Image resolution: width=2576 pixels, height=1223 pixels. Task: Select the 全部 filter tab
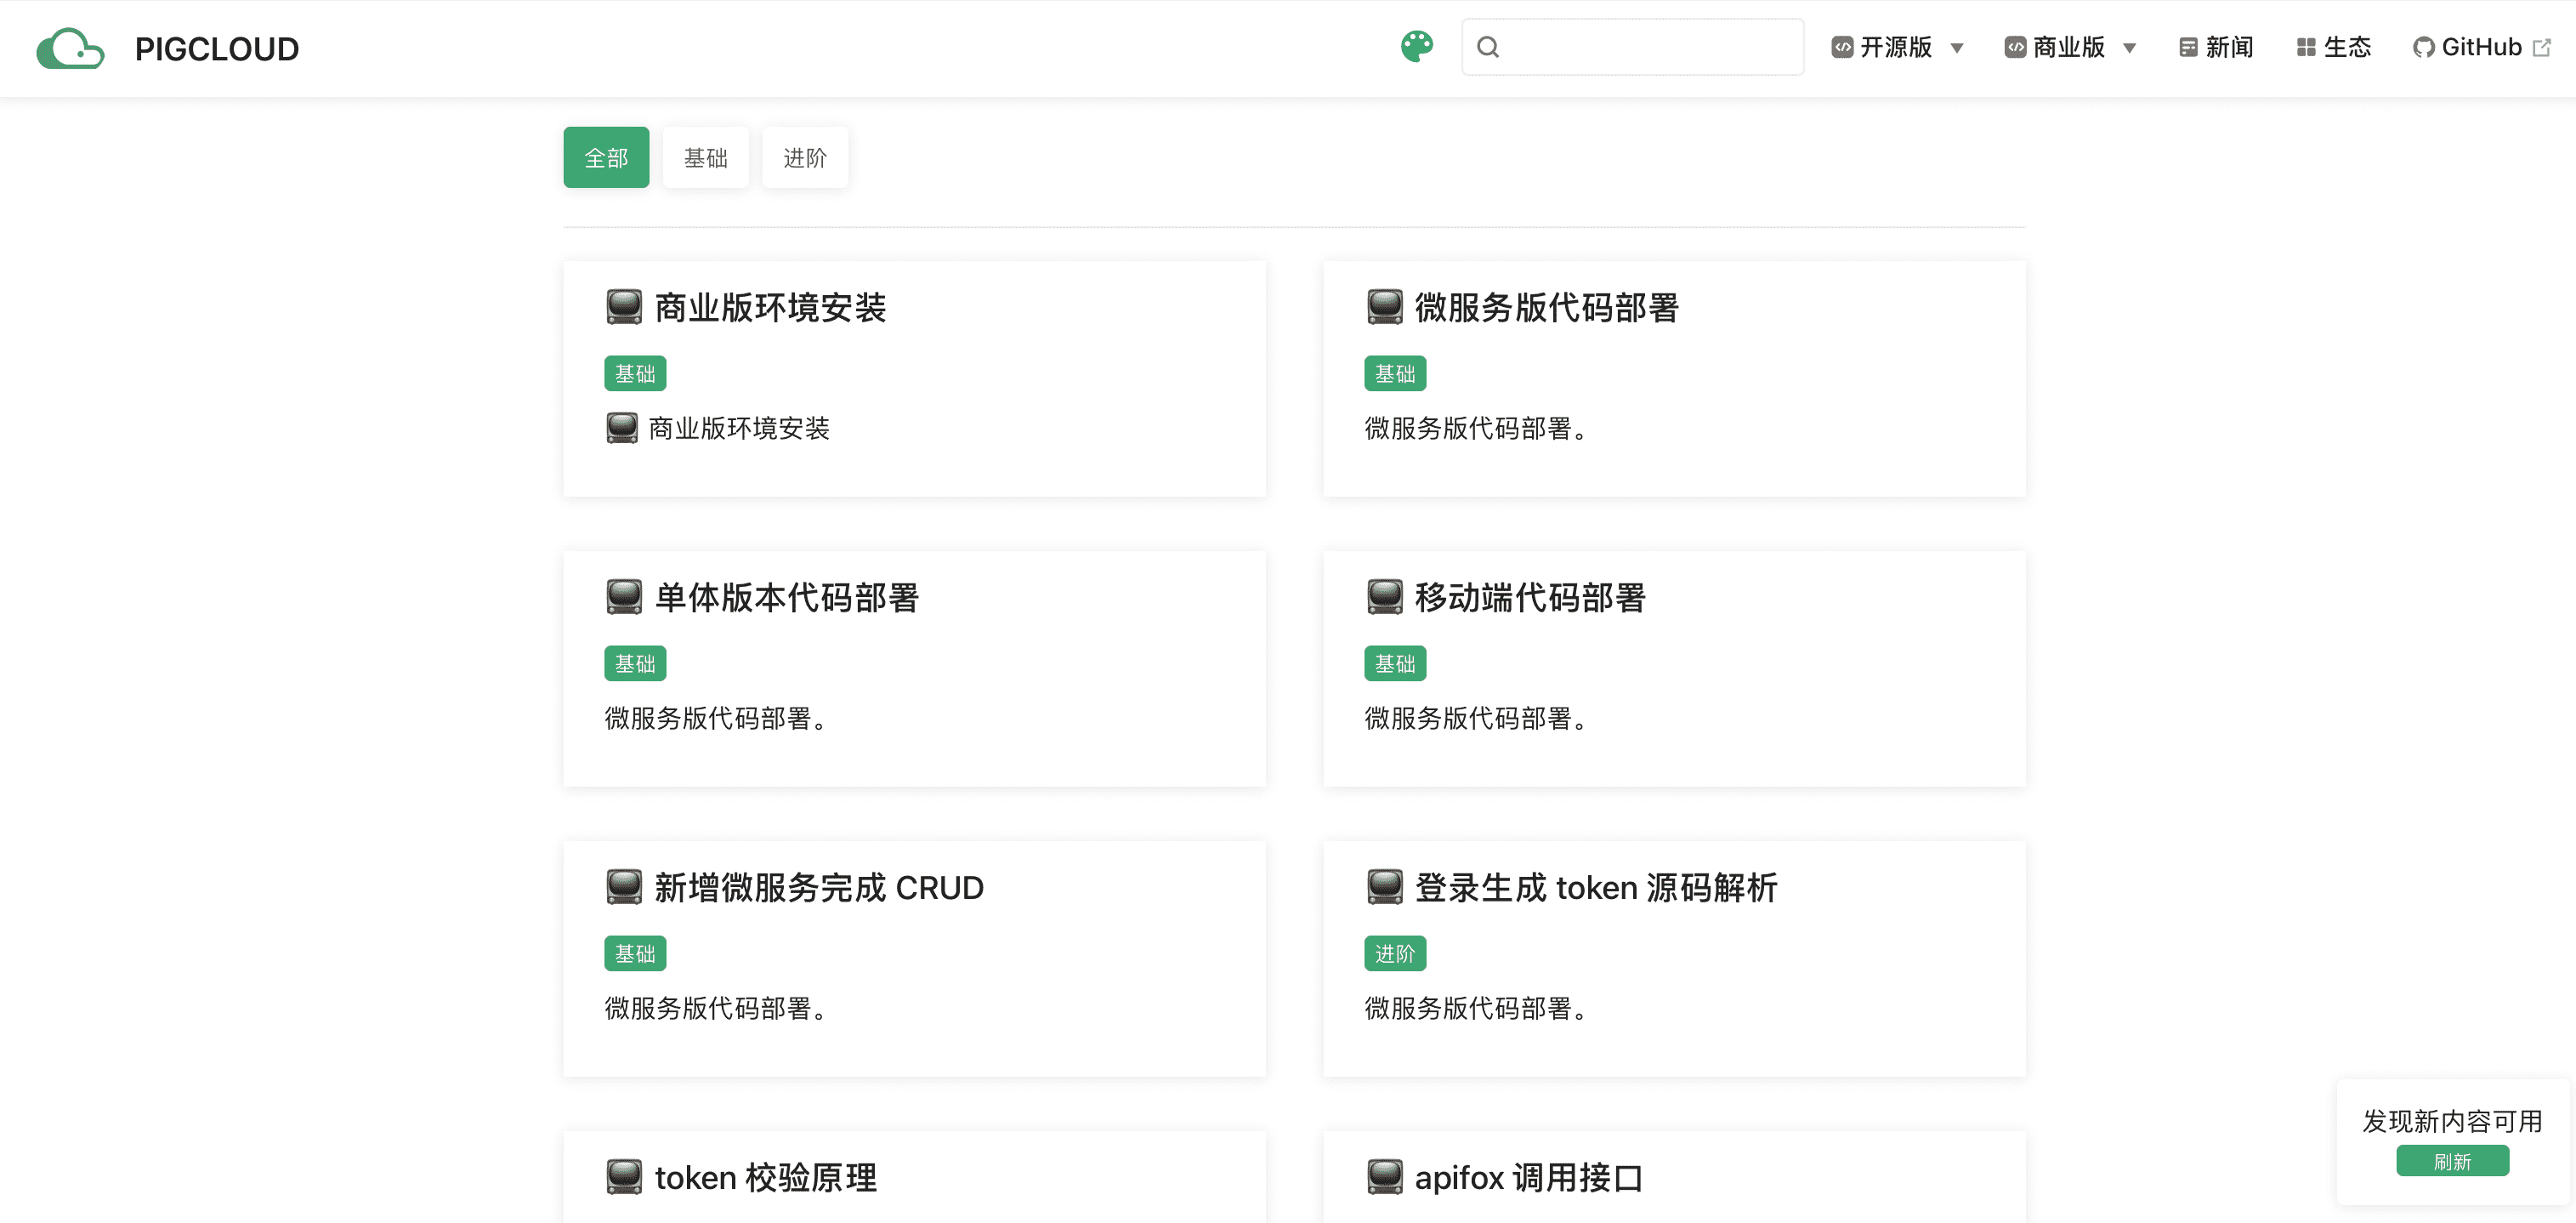click(x=606, y=157)
